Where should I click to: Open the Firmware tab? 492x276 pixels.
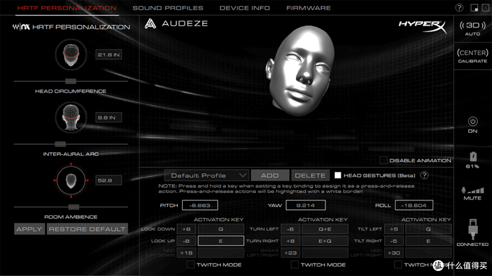(308, 8)
